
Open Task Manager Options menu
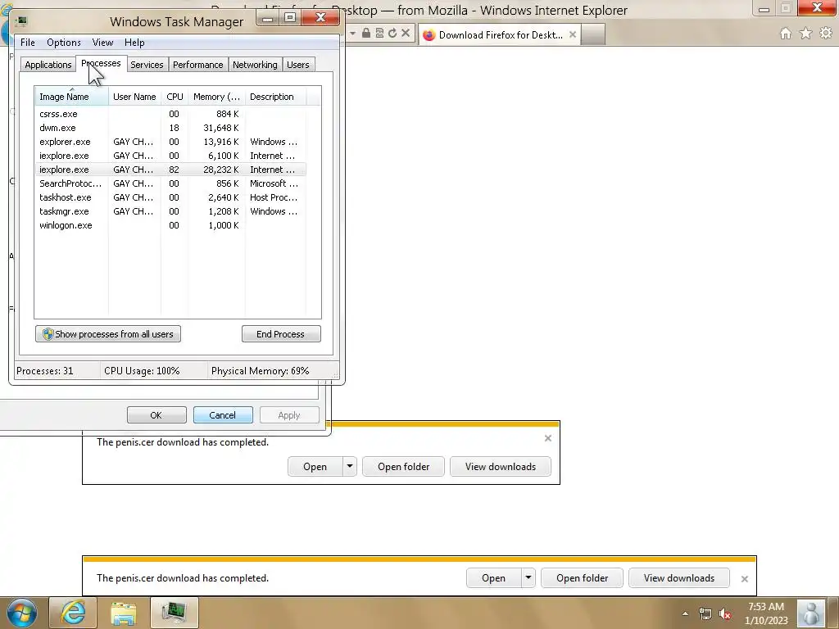(64, 43)
